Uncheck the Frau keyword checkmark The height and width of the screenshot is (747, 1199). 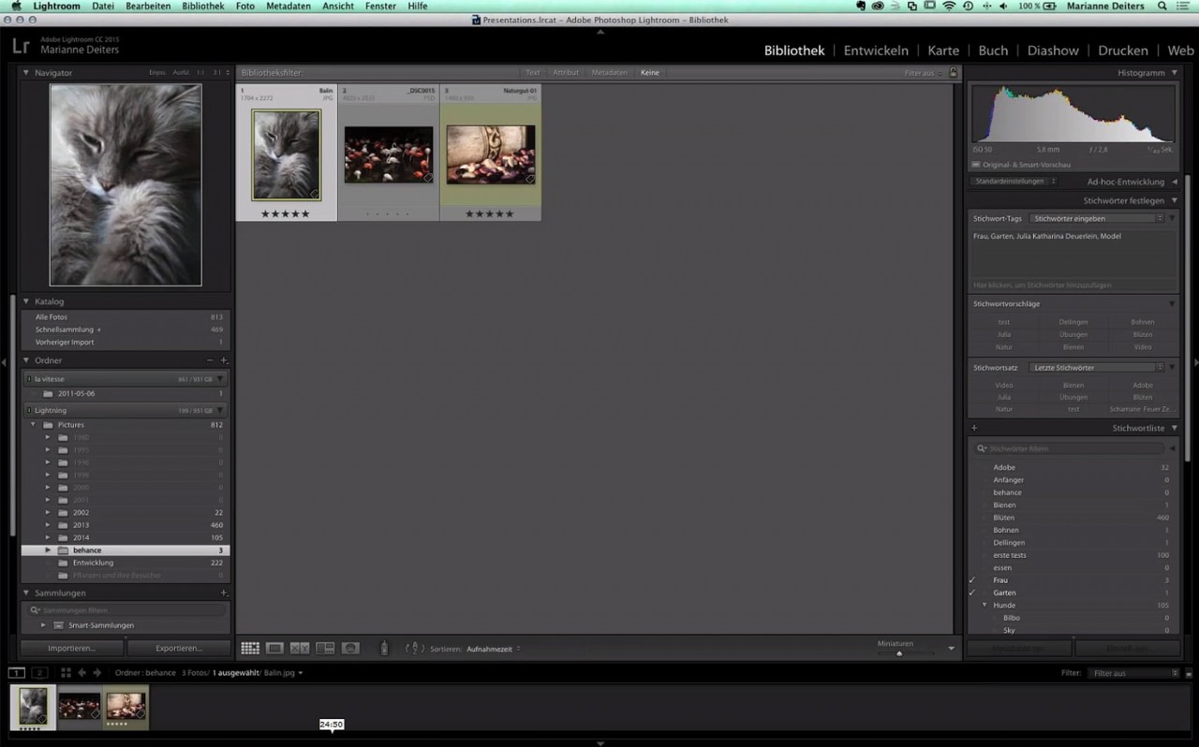tap(972, 580)
